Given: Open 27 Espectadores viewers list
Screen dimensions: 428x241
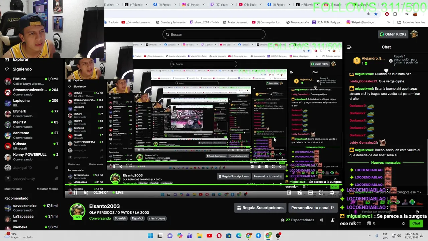Looking at the screenshot, I should 298,220.
